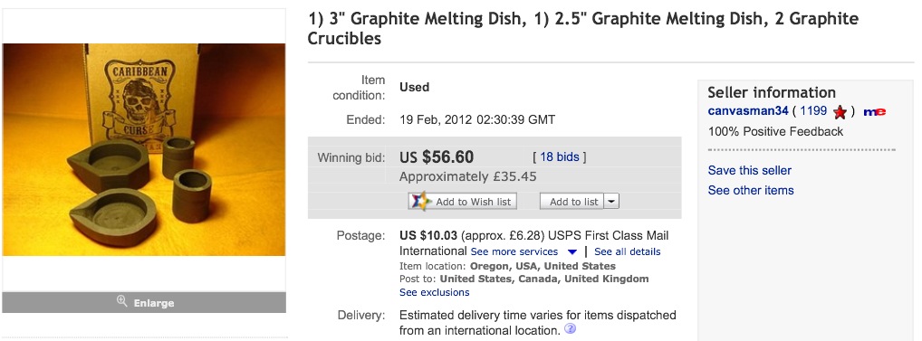Click the delivery help question mark icon
The height and width of the screenshot is (341, 922).
pyautogui.click(x=569, y=328)
